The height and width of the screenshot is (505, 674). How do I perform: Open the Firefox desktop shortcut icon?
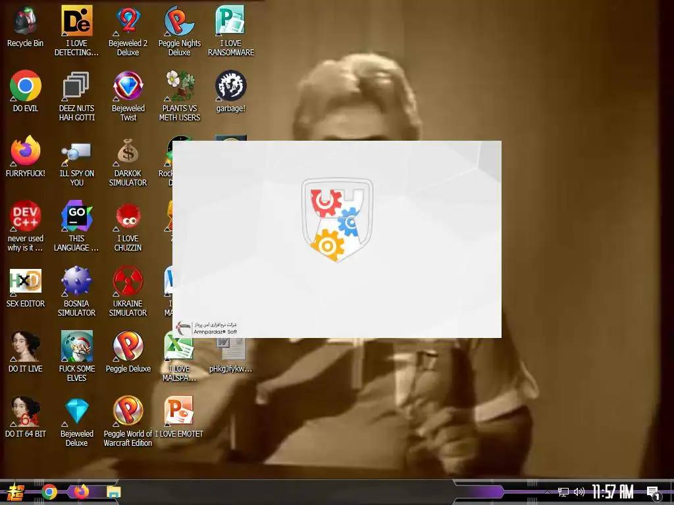26,151
